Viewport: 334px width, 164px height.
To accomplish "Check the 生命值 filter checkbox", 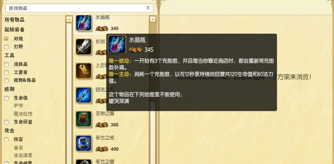I will 6,98.
